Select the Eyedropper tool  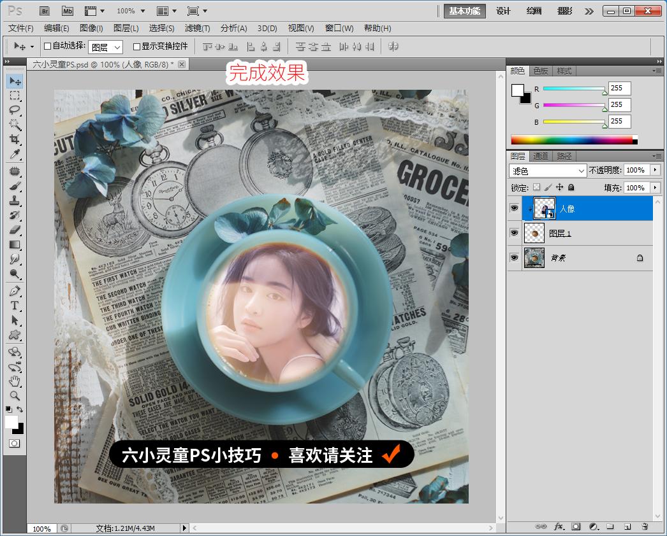(15, 155)
